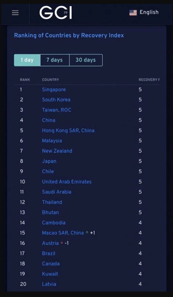Open the Hong Kong SAR, China link
The width and height of the screenshot is (173, 297).
pyautogui.click(x=68, y=131)
